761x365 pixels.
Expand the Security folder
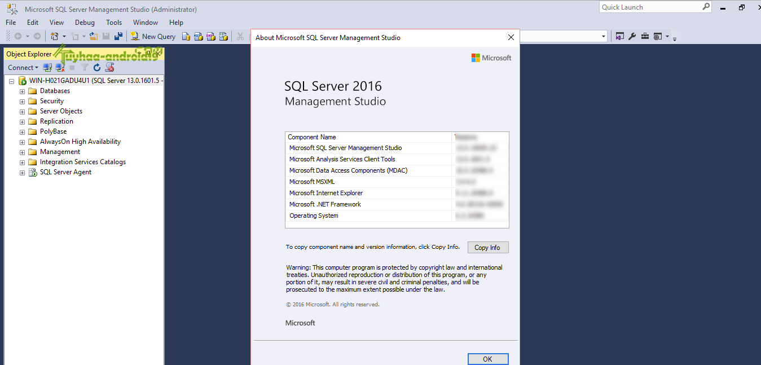pyautogui.click(x=22, y=100)
